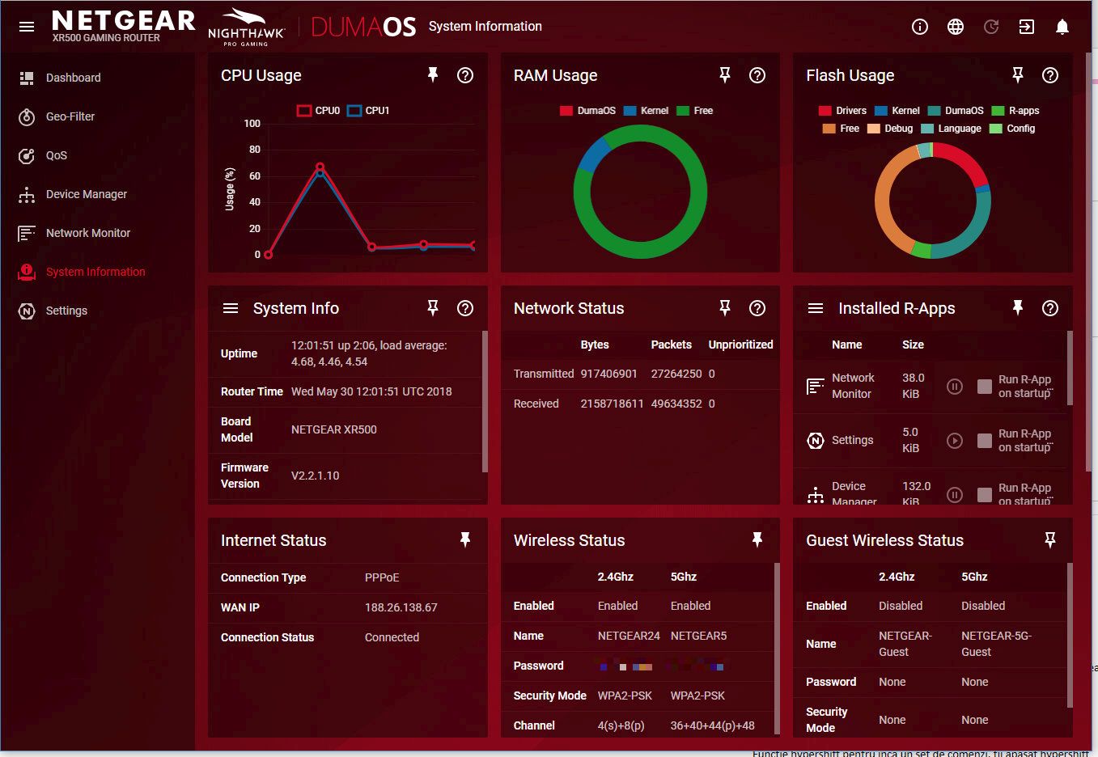Open help for Flash Usage panel
Screen dimensions: 1098x757
click(x=1050, y=75)
